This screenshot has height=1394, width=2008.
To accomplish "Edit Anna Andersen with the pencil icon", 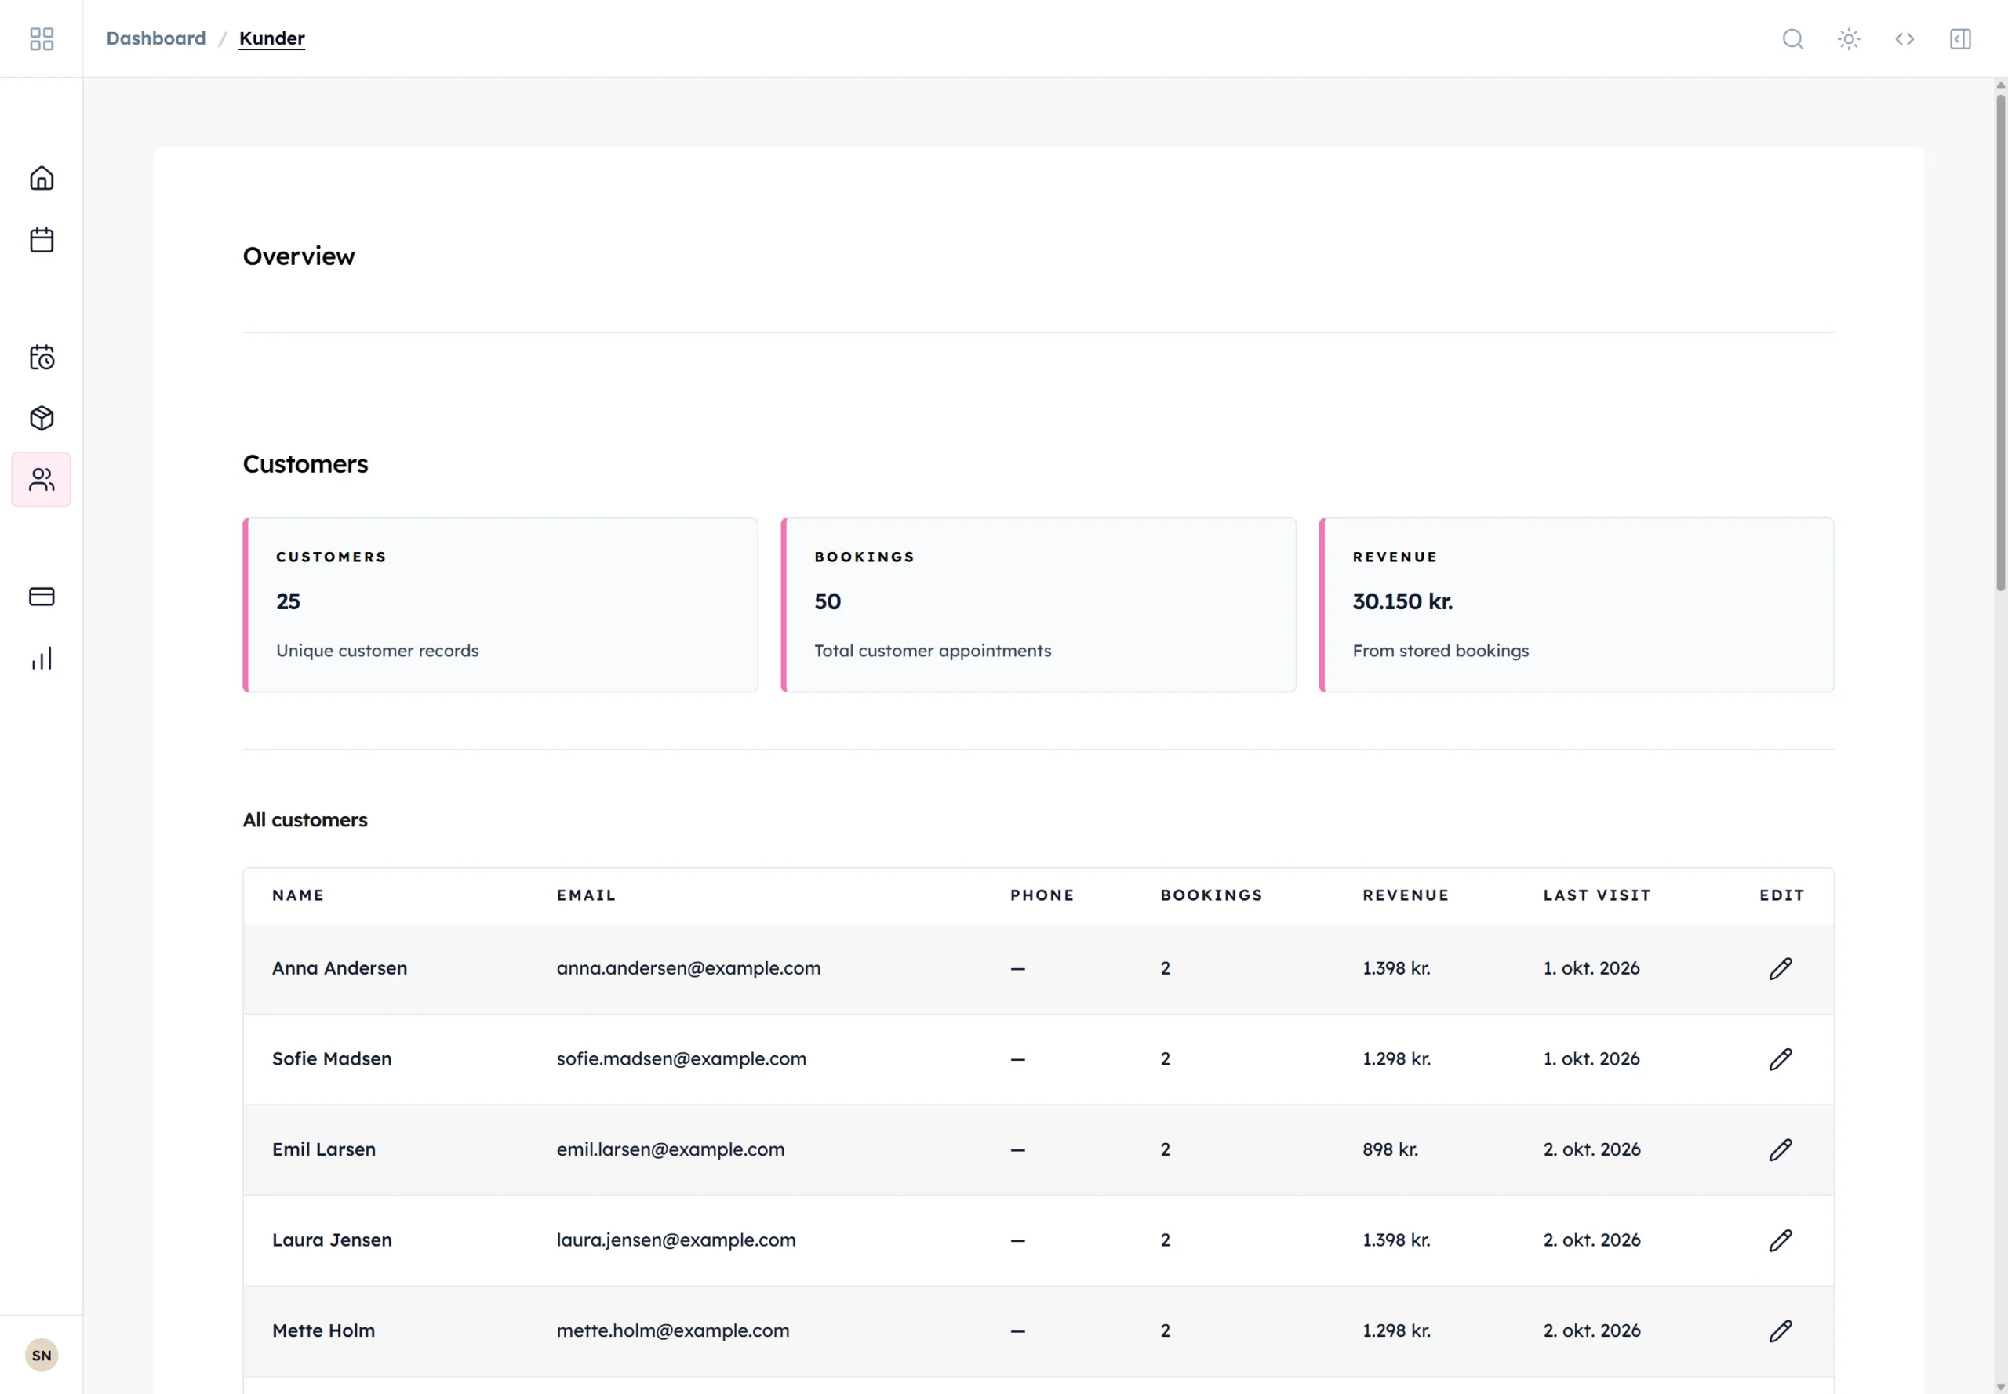I will pos(1781,967).
